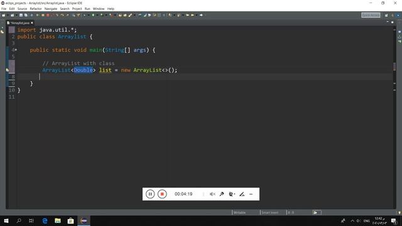Open the notification center icon
This screenshot has width=402, height=226.
tap(394, 220)
